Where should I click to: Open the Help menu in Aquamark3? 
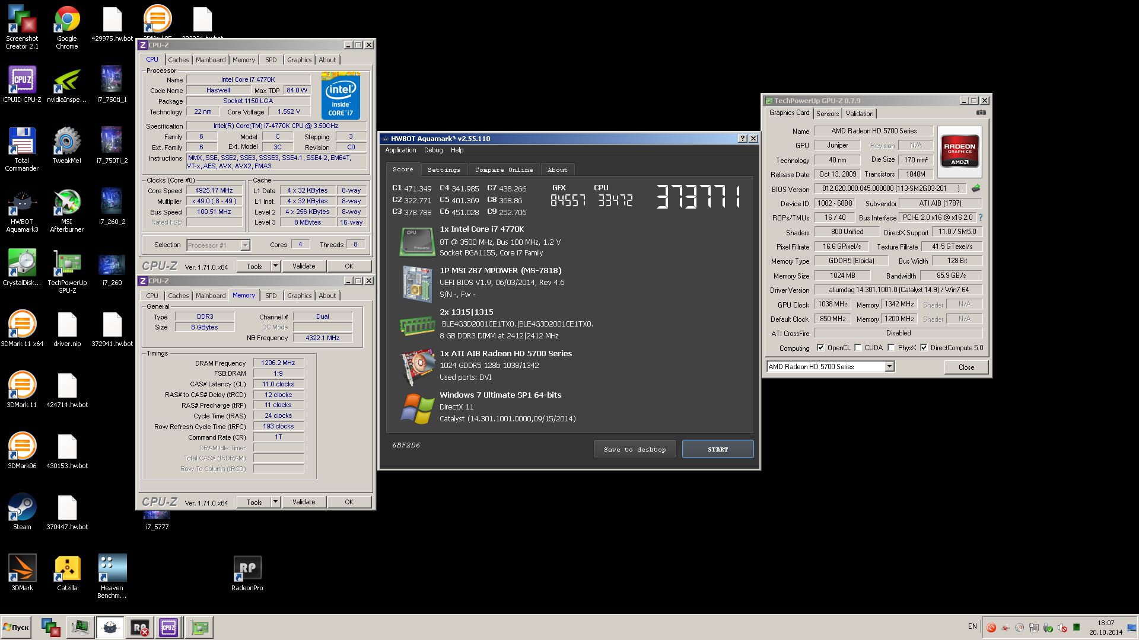click(457, 151)
